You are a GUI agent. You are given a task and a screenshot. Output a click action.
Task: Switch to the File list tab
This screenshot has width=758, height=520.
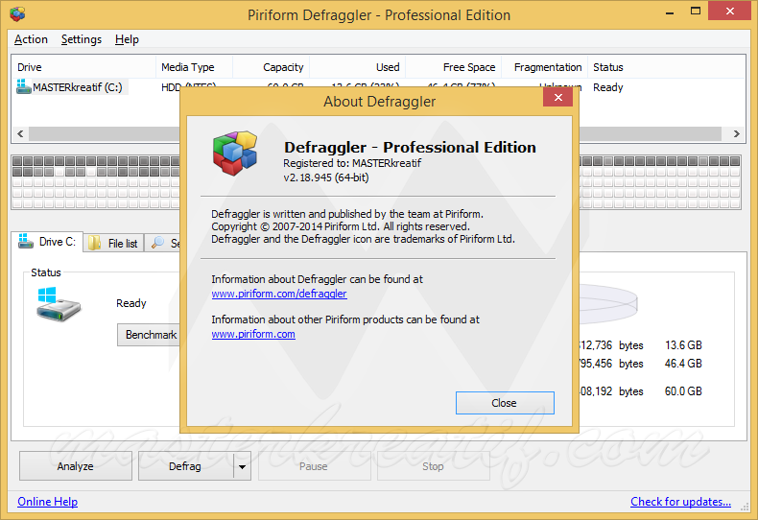113,243
